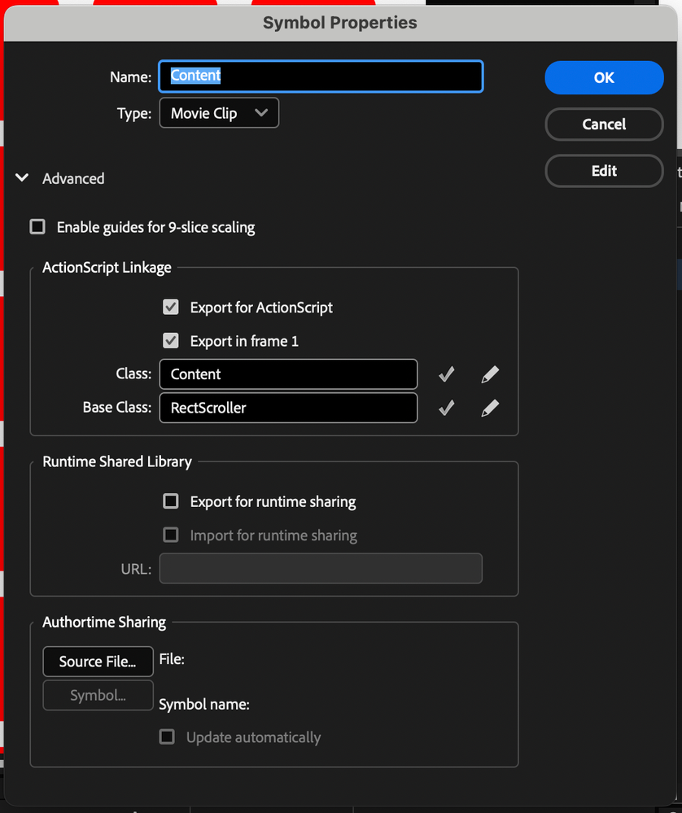The image size is (682, 813).
Task: Click the Import for runtime sharing checkbox
Action: (x=171, y=535)
